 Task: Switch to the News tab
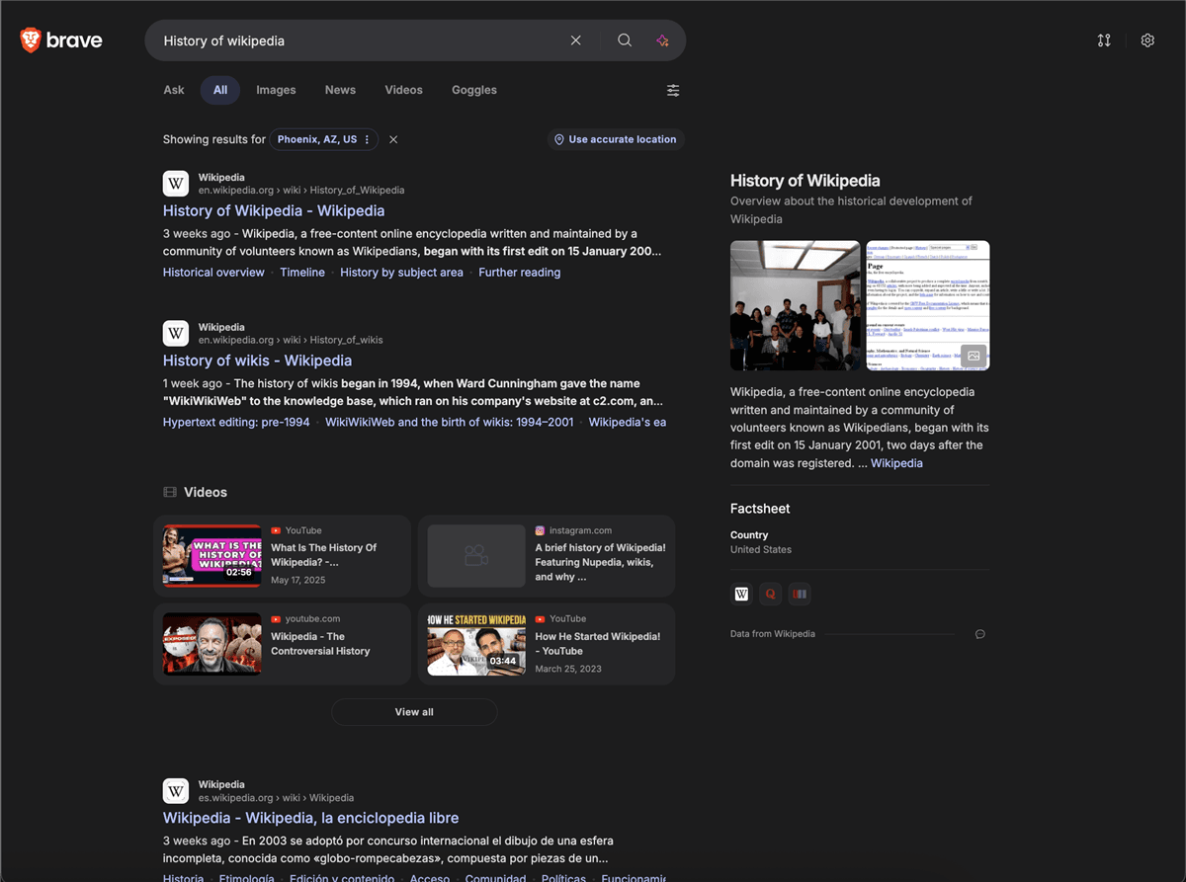point(340,90)
